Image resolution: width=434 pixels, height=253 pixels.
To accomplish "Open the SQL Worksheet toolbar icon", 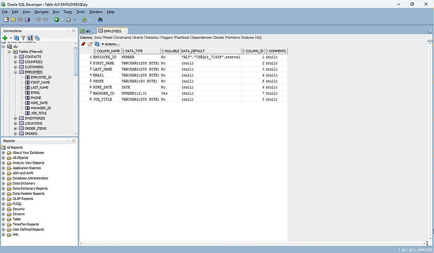I will click(x=85, y=19).
